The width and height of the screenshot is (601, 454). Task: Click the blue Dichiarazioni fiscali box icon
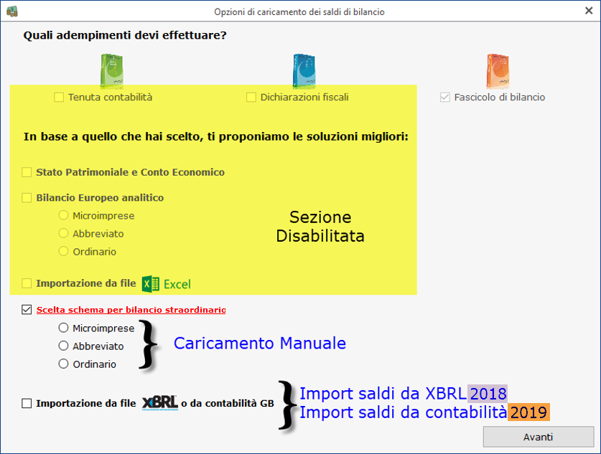[x=304, y=71]
